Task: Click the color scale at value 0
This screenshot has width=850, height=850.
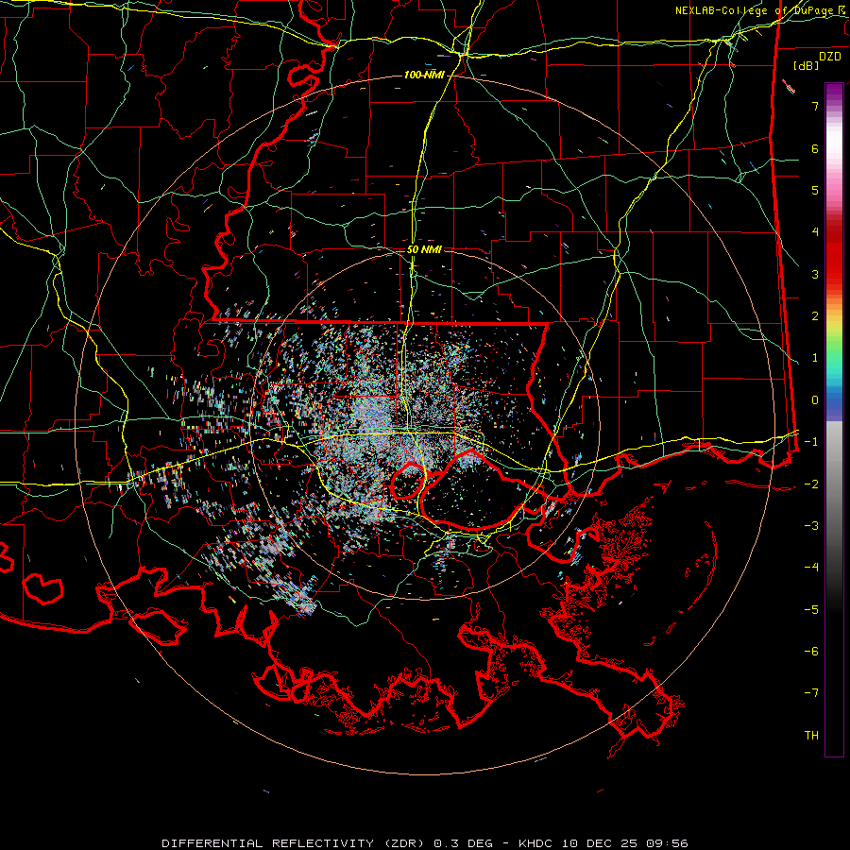Action: (815, 400)
